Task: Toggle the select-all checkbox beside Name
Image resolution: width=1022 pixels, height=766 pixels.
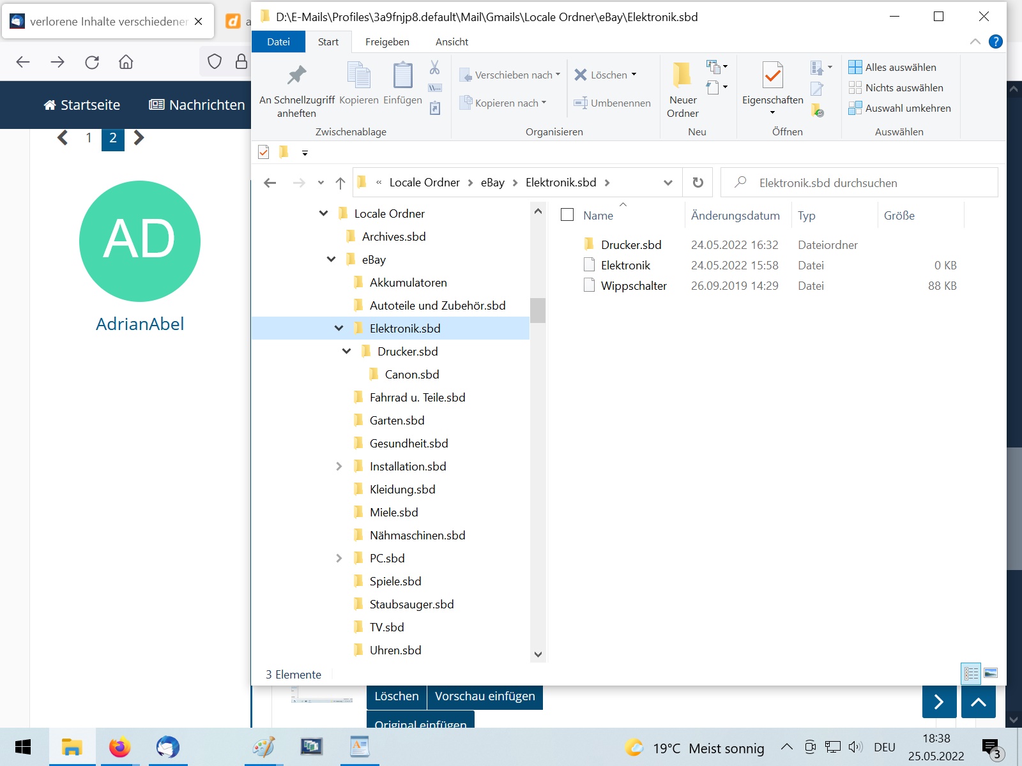Action: [567, 215]
